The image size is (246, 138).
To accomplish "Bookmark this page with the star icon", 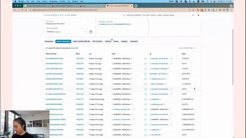I will click(x=193, y=10).
